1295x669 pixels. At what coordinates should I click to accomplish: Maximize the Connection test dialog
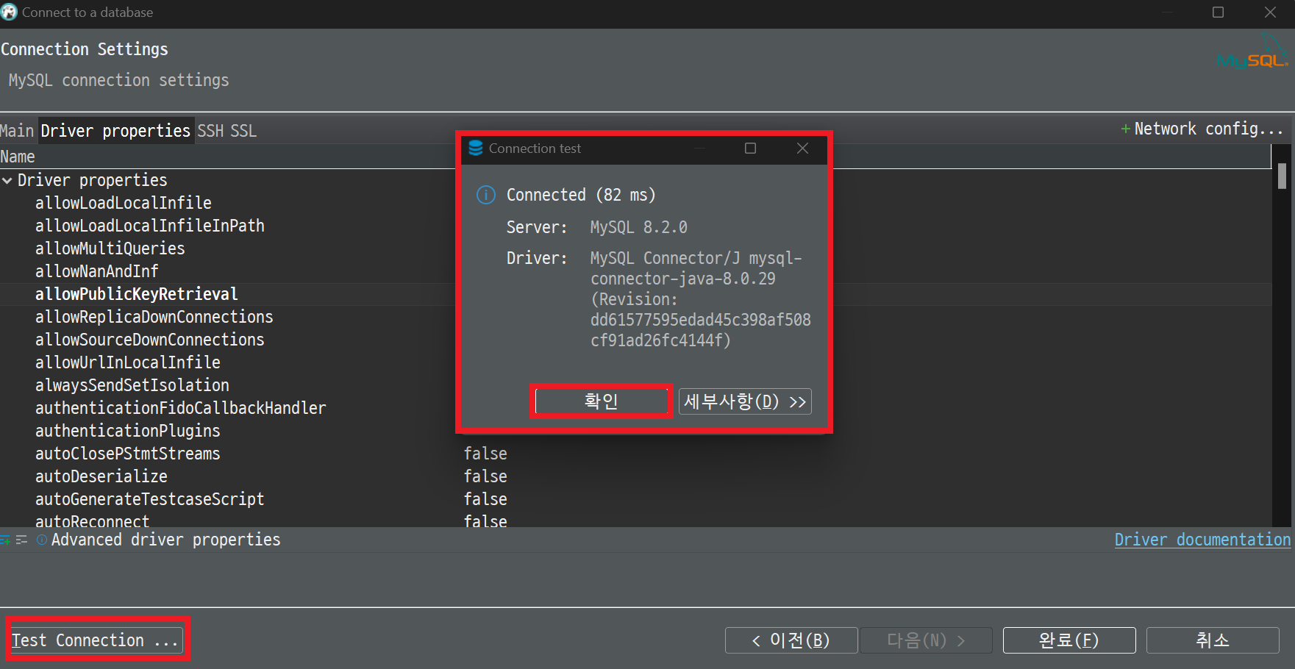[750, 149]
